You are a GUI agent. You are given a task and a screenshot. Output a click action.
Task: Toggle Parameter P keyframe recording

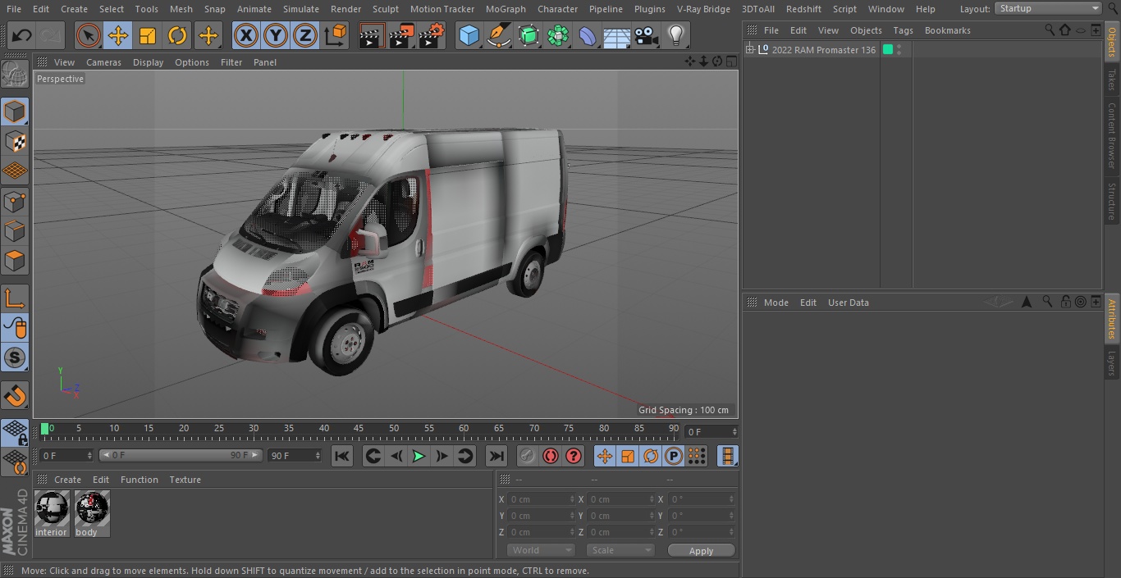point(673,456)
